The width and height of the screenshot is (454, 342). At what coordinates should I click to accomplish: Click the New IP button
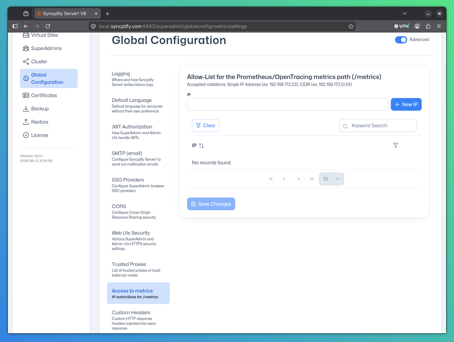point(406,104)
